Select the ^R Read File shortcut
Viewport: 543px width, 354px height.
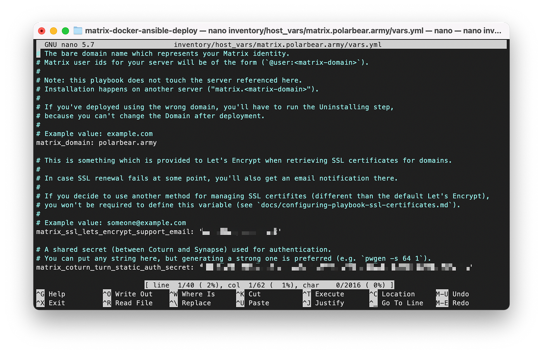[128, 303]
